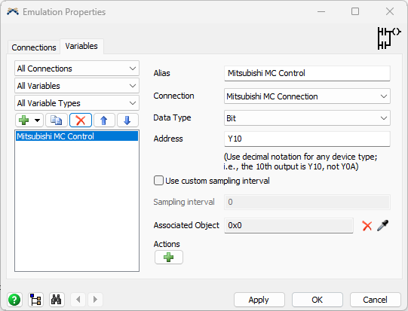Open the All Variable Types dropdown

click(77, 103)
